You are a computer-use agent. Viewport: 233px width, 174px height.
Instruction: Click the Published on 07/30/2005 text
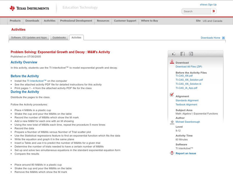[x=26, y=56]
